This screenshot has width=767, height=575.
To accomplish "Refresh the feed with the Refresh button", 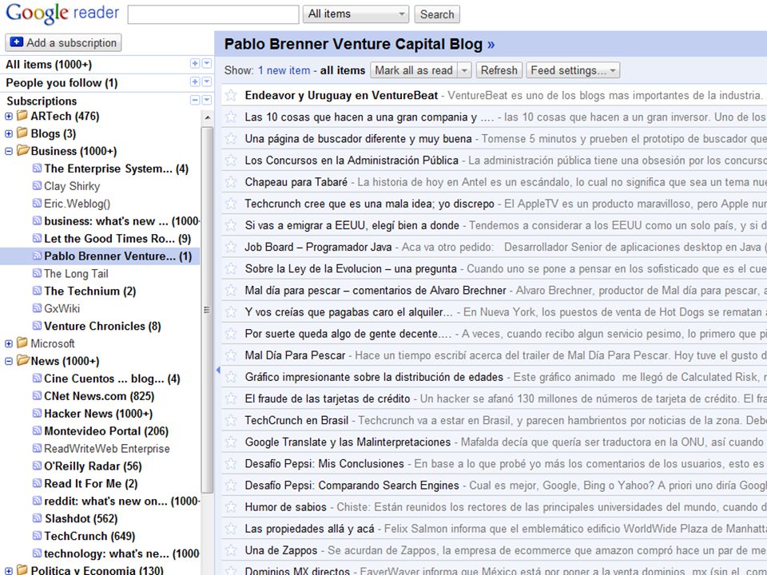I will [x=499, y=70].
